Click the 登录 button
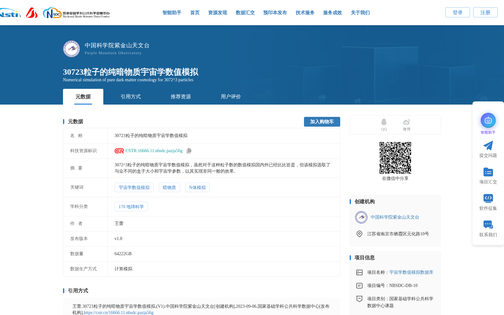This screenshot has height=315, width=504. pyautogui.click(x=458, y=12)
